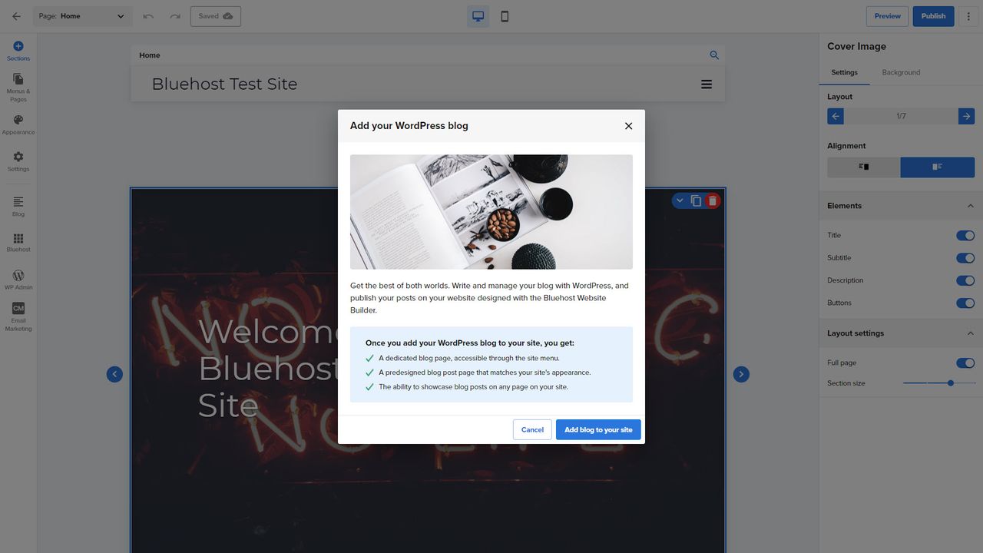
Task: Click the next section layout arrow on canvas
Action: click(x=741, y=374)
